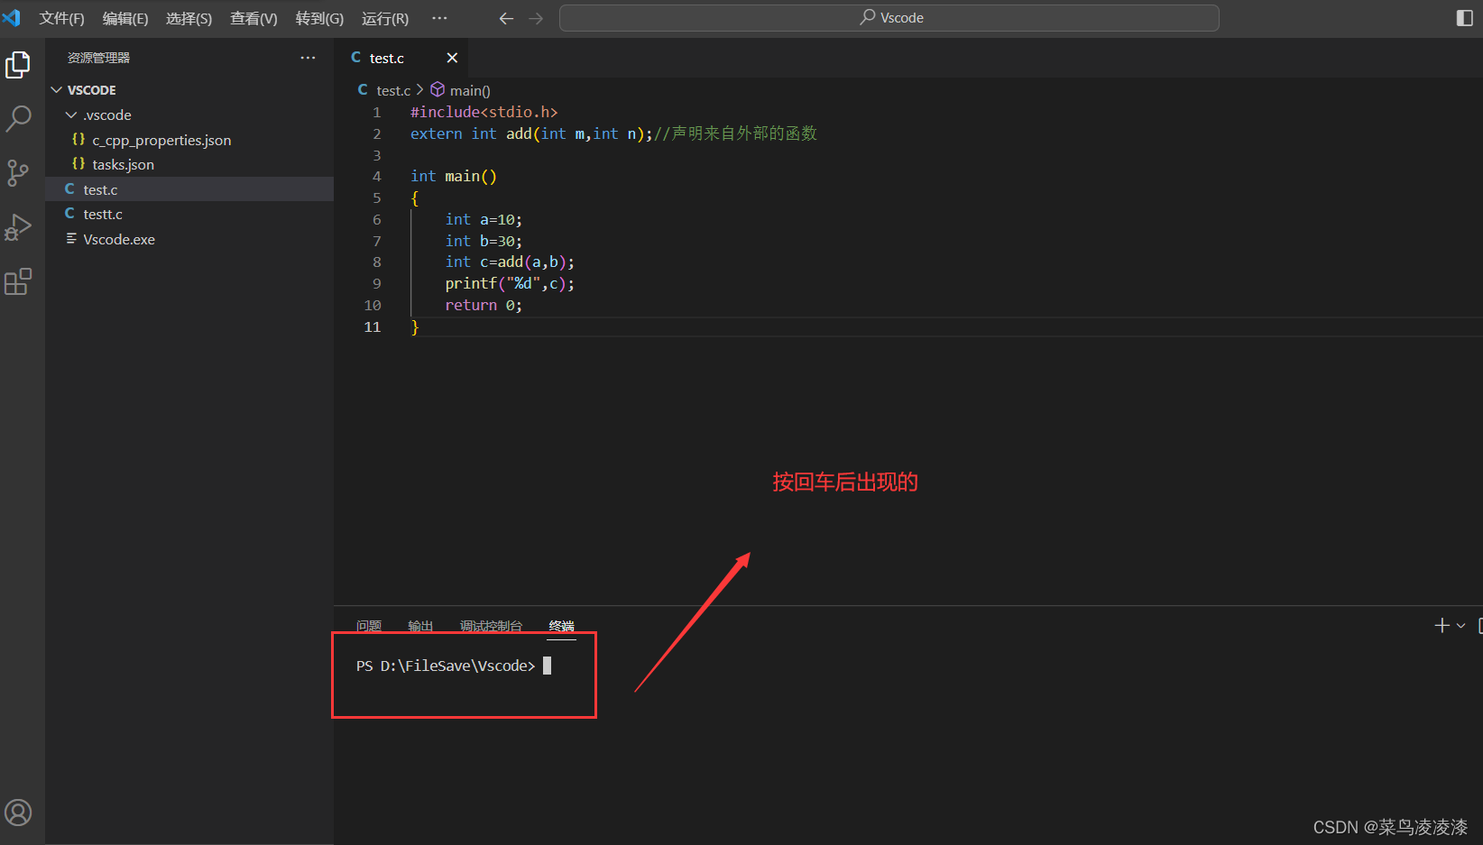Switch to the 调试控制台 panel tab
This screenshot has width=1483, height=845.
click(x=491, y=625)
